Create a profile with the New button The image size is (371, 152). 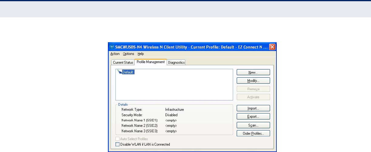253,73
